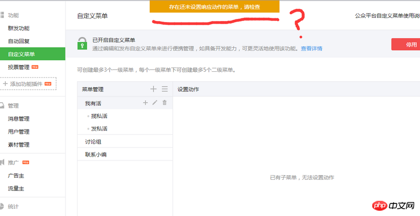Click the 自定义菜单 page title
420x216 pixels.
point(92,16)
